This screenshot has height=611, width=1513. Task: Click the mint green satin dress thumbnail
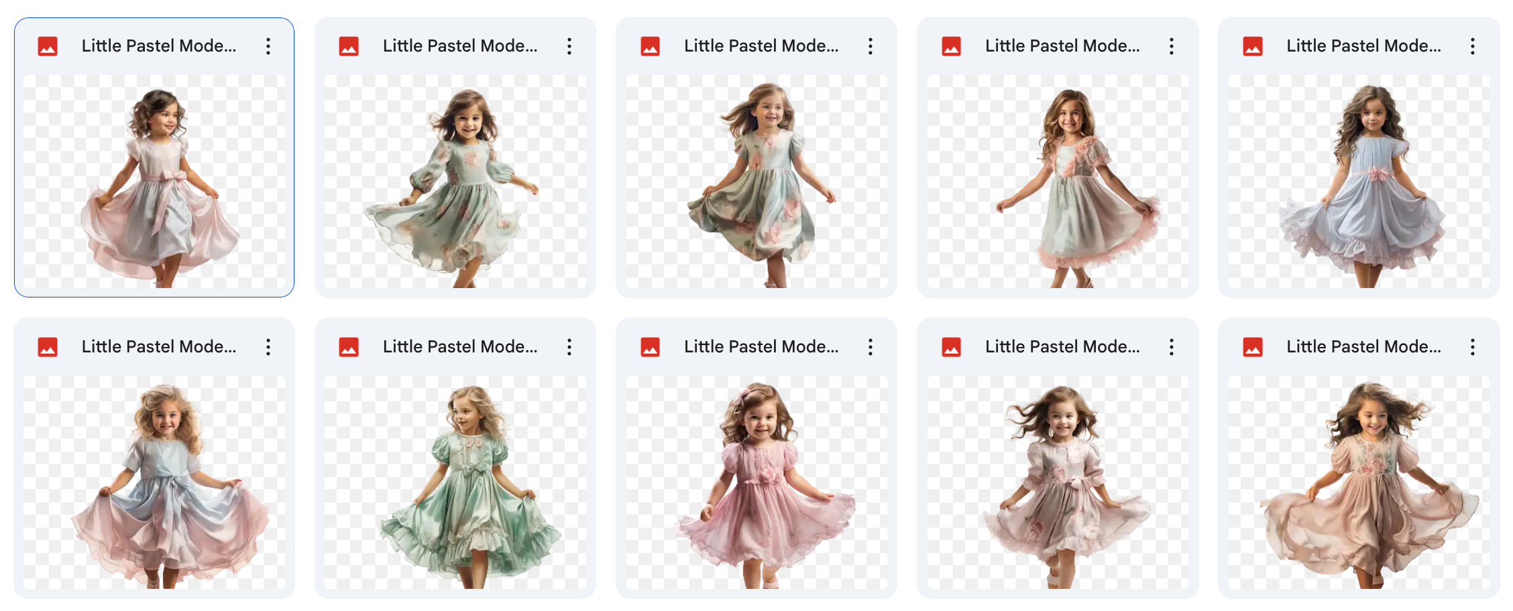(x=455, y=482)
